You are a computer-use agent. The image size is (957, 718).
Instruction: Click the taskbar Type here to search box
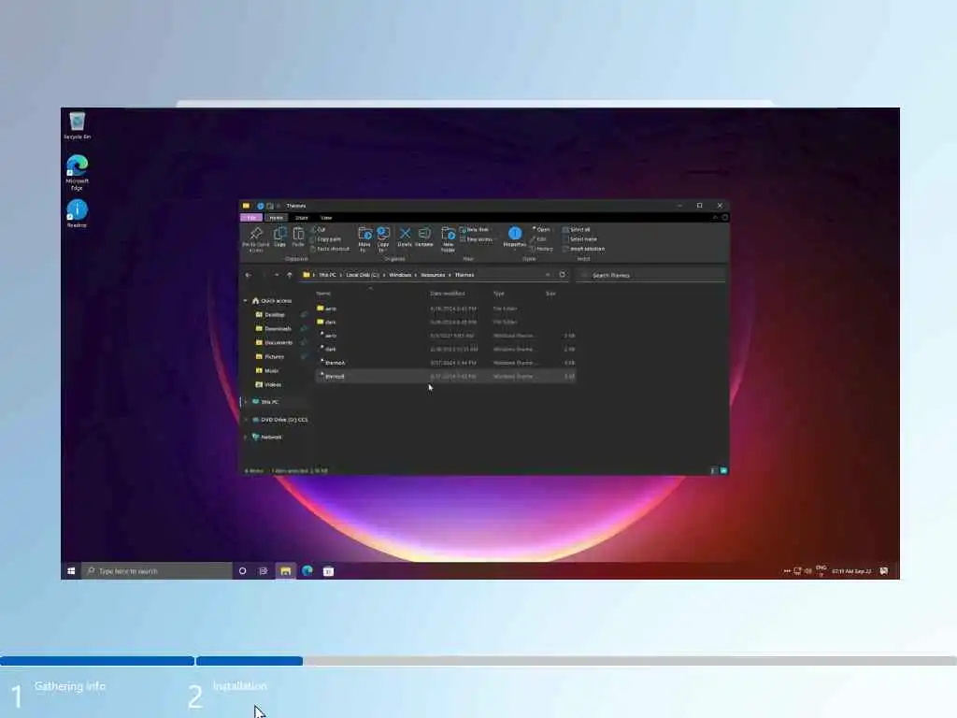pyautogui.click(x=157, y=571)
